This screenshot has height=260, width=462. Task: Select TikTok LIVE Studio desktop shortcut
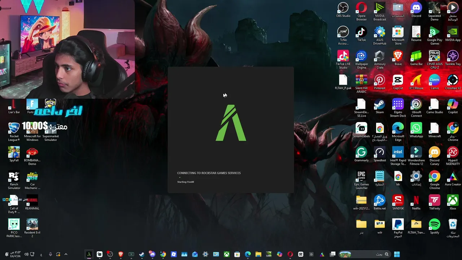coord(343,60)
